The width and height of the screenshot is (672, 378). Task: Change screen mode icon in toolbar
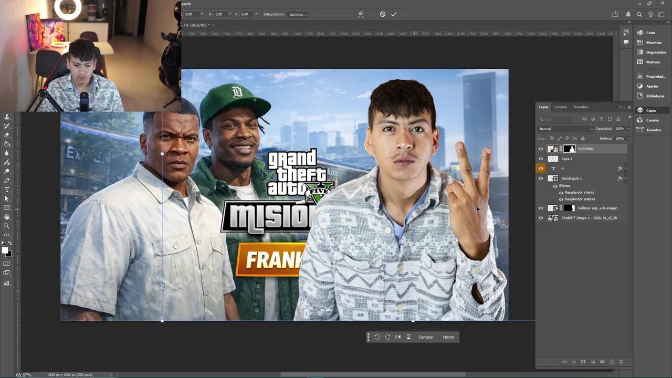6,272
